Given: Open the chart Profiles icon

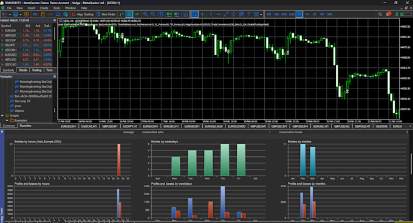Looking at the screenshot, I should coord(16,14).
